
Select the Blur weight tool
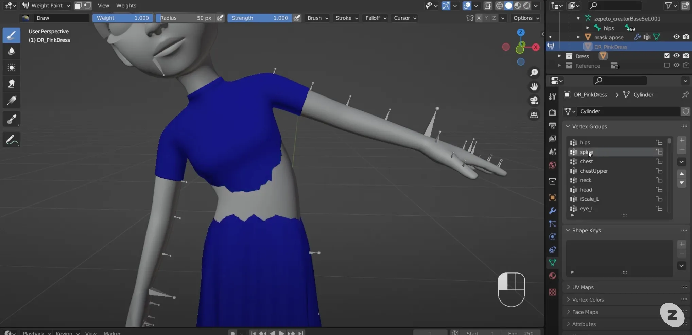(12, 51)
